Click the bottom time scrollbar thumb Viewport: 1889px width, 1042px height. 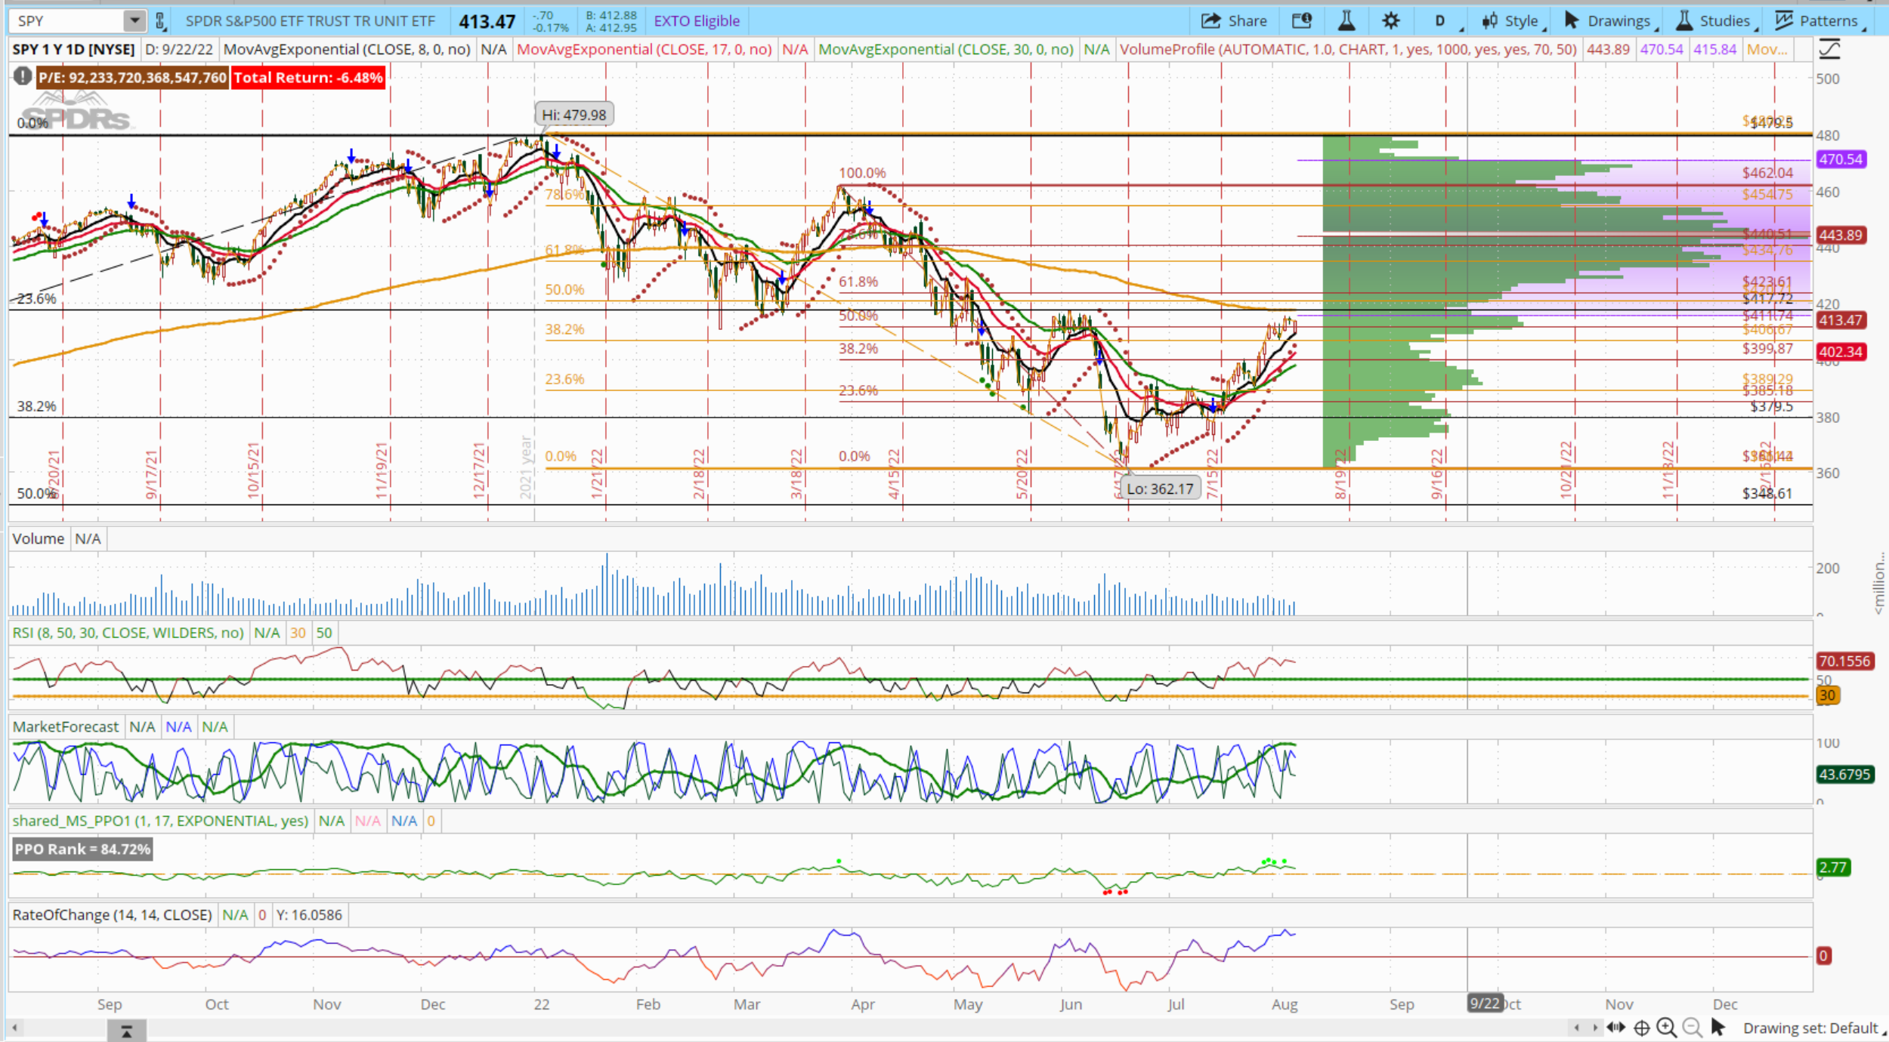[x=126, y=1030]
